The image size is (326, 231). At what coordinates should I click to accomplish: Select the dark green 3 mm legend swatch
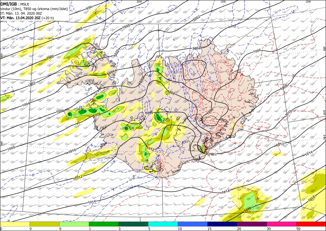click(133, 224)
